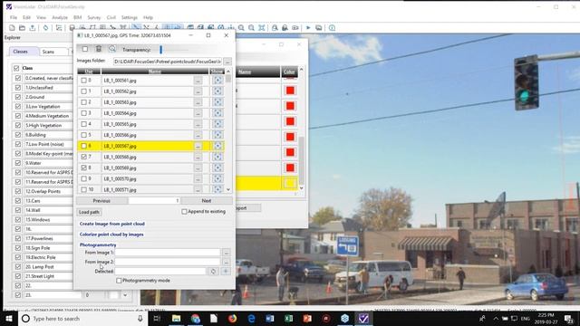This screenshot has width=580, height=326.
Task: Open Microsoft Edge from the taskbar
Action: (251, 318)
